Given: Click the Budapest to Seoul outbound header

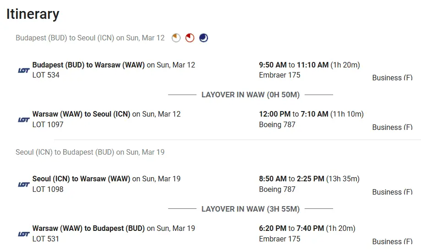Looking at the screenshot, I should click(x=90, y=38).
